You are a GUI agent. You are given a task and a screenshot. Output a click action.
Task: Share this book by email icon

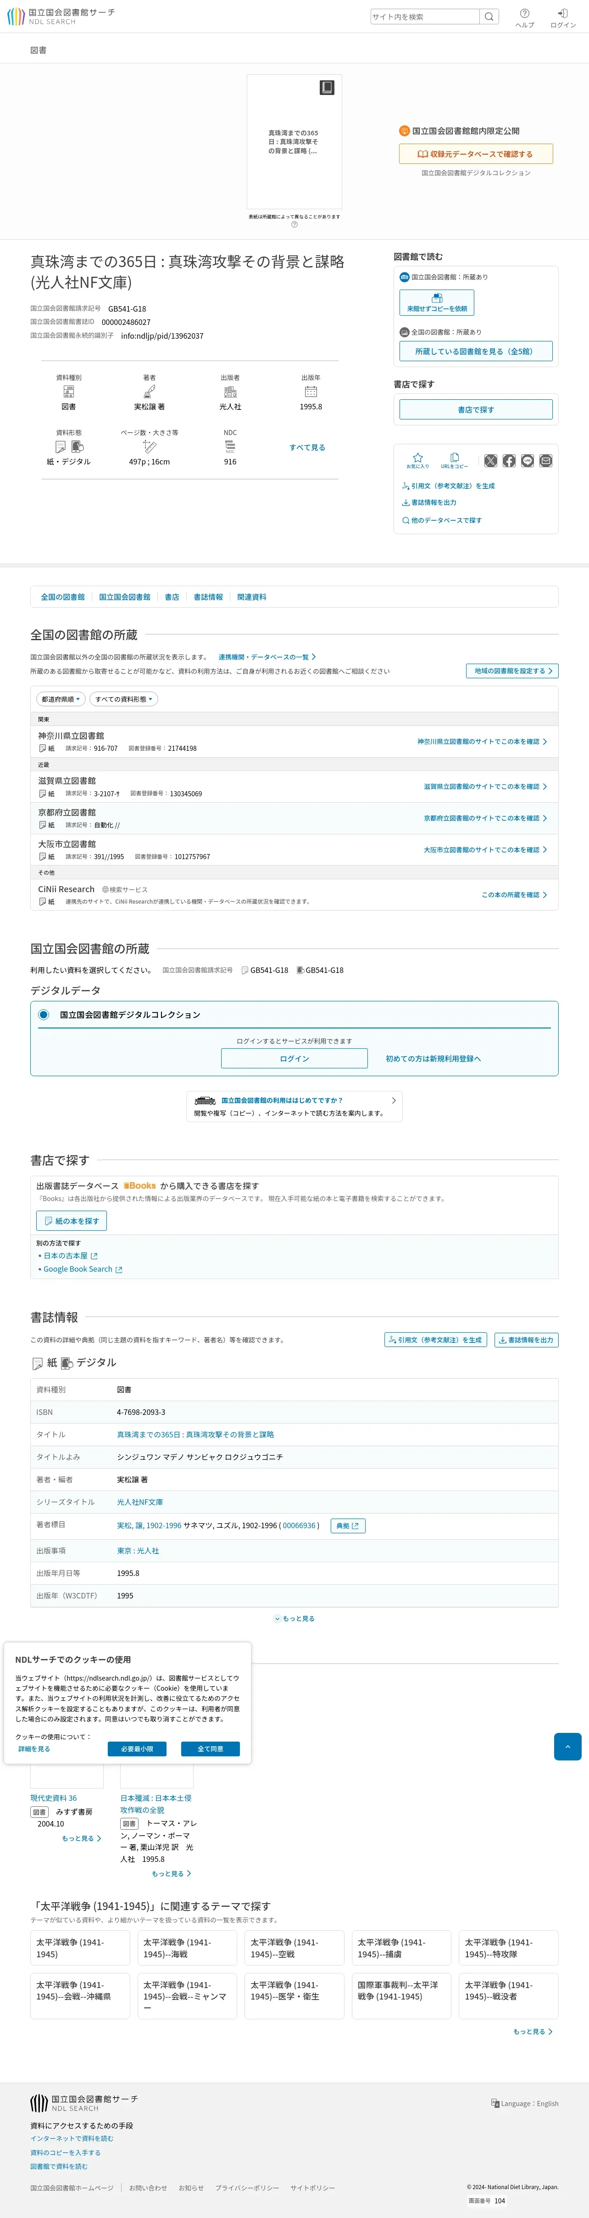tap(546, 461)
